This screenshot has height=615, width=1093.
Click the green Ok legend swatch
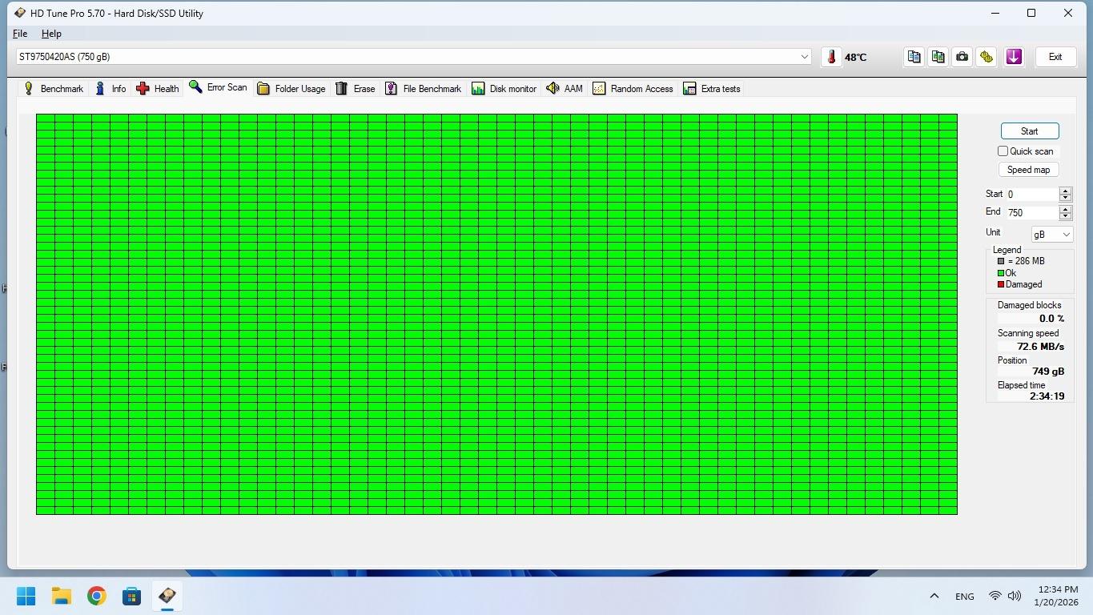[1001, 273]
